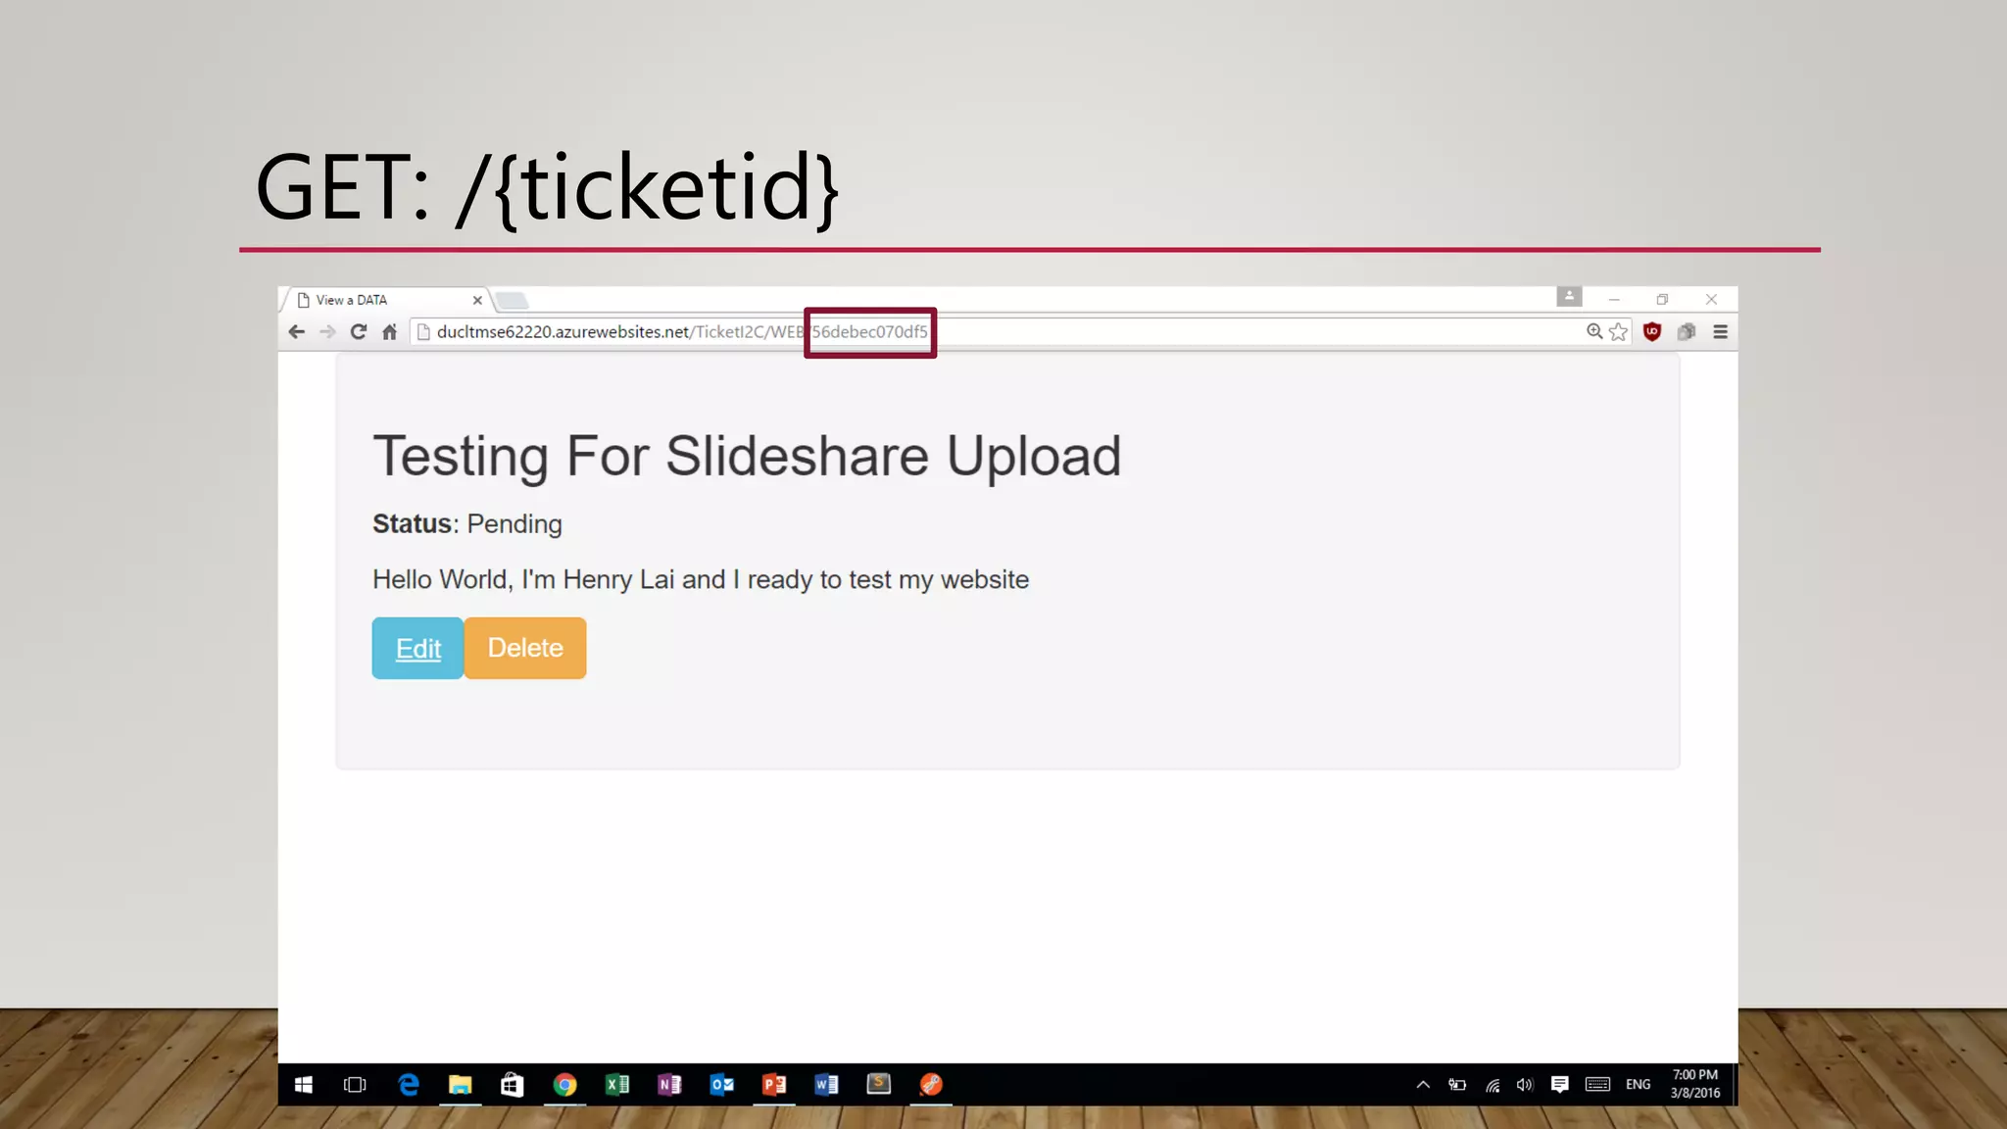Open the clock showing 7:00 PM
Viewport: 2007px width, 1129px height.
1695,1084
